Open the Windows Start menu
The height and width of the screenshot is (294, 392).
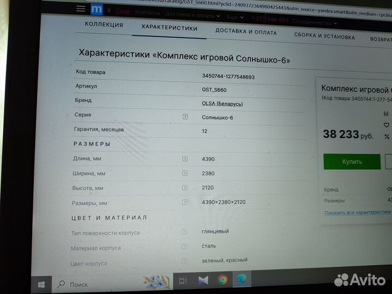click(x=41, y=285)
